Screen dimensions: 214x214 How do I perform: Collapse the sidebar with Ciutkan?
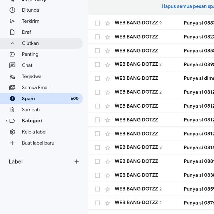click(x=30, y=43)
